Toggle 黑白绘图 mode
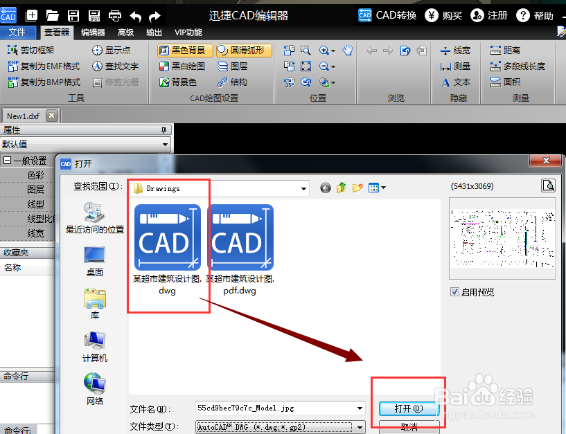This screenshot has height=434, width=566. tap(182, 66)
